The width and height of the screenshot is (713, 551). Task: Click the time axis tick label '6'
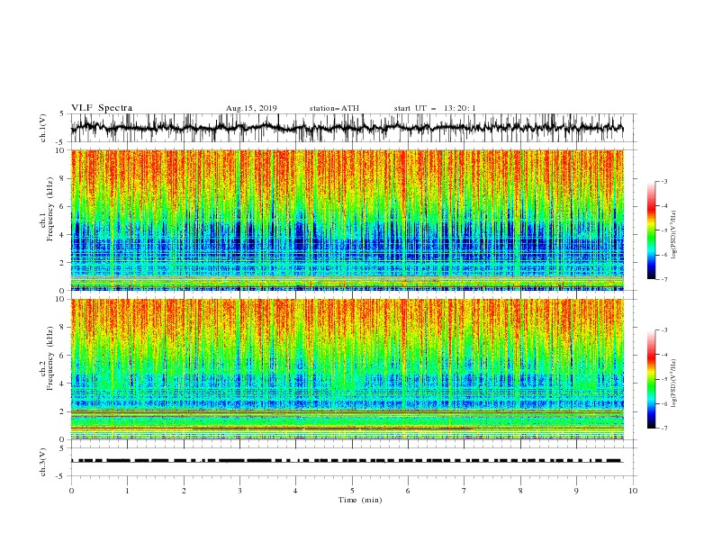(408, 491)
